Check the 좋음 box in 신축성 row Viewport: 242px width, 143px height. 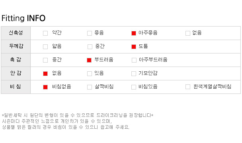coord(90,33)
